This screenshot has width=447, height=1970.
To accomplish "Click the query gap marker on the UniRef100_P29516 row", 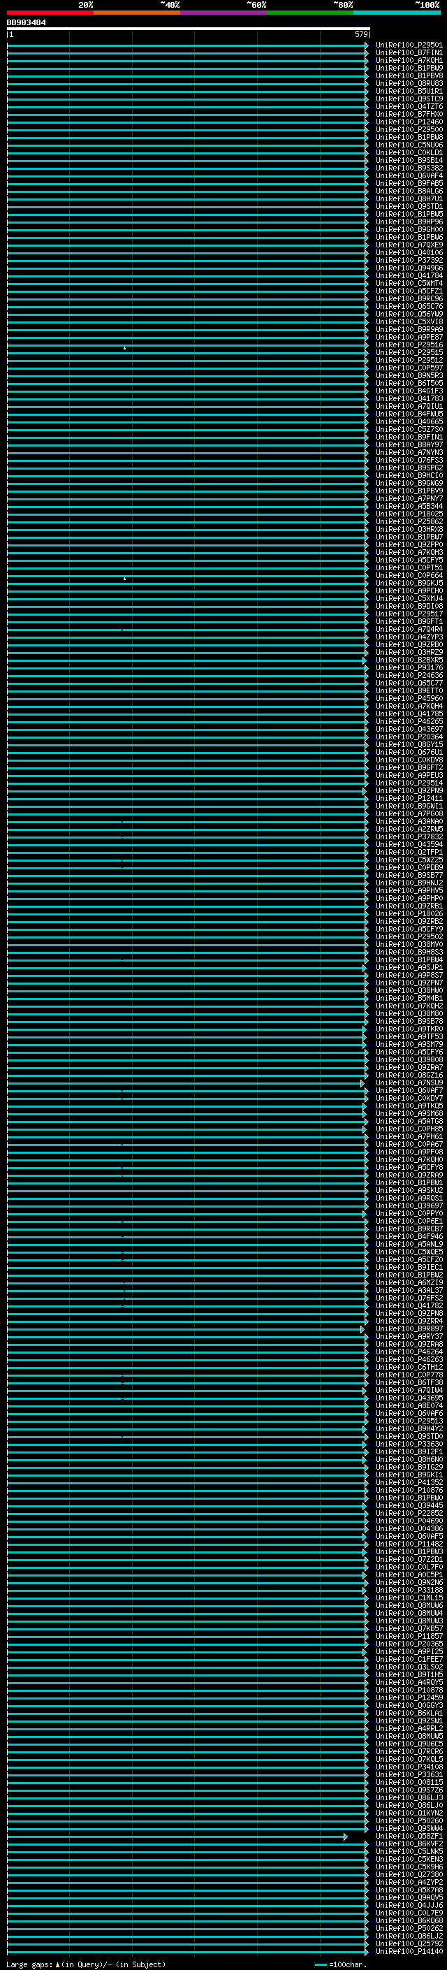I will pos(124,348).
